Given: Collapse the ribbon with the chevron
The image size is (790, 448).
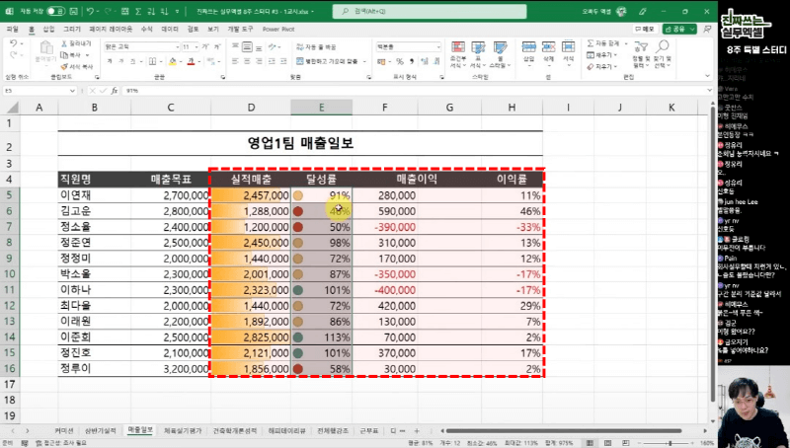Looking at the screenshot, I should point(707,77).
